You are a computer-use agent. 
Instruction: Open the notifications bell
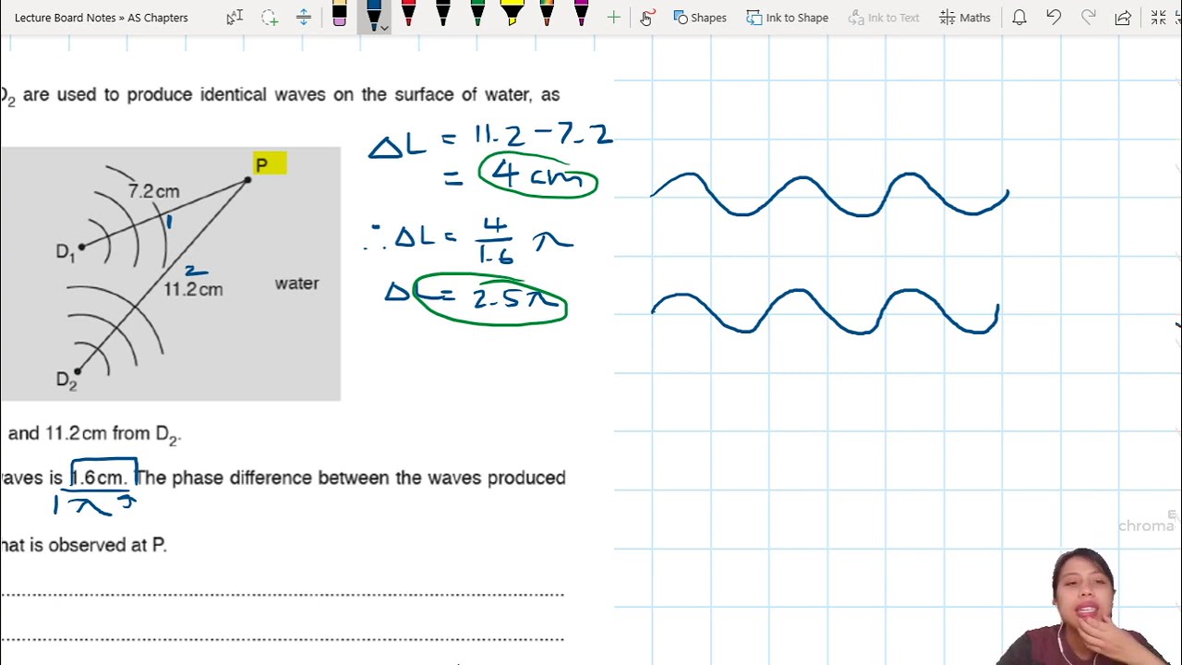1019,17
